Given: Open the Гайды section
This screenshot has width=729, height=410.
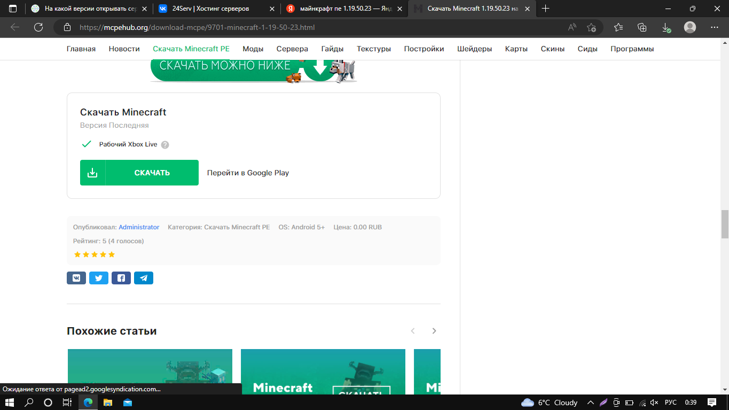Looking at the screenshot, I should tap(332, 49).
